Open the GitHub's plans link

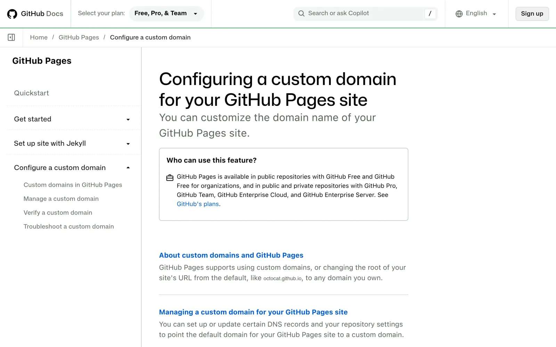[198, 204]
